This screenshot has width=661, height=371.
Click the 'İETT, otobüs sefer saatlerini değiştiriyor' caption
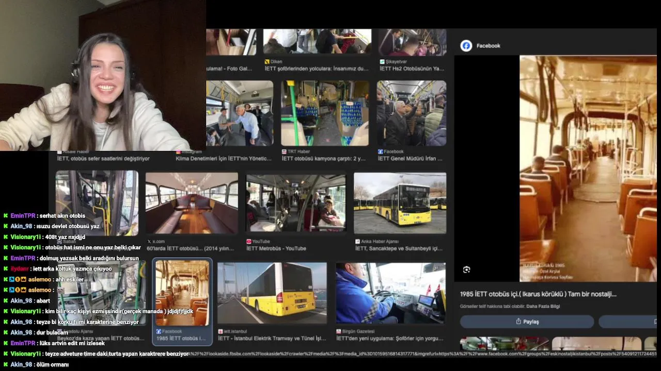tap(103, 159)
